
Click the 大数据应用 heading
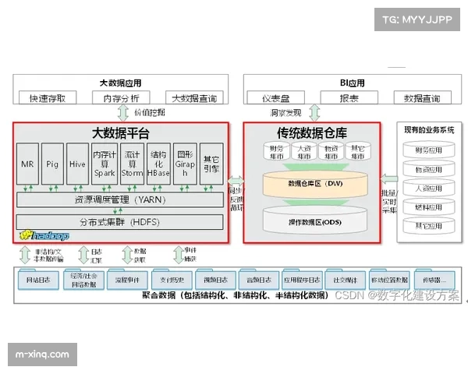121,83
